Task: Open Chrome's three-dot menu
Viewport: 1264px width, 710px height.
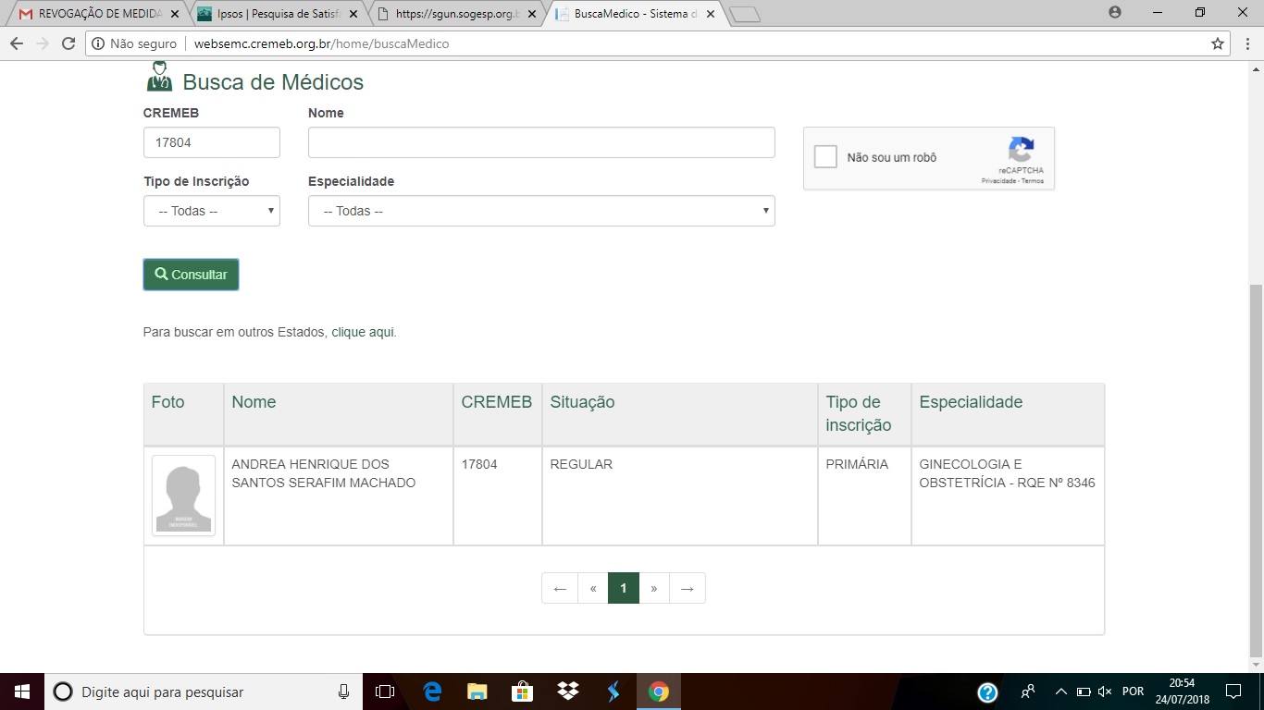Action: [1245, 43]
